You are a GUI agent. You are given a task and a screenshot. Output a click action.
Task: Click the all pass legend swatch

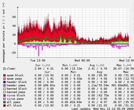(4, 102)
